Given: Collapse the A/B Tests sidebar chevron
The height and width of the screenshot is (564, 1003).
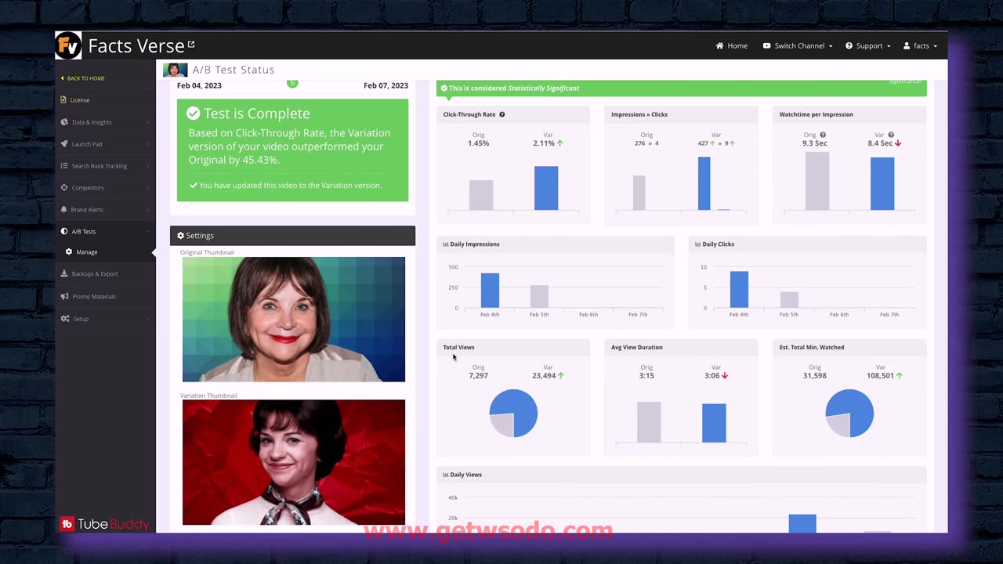Looking at the screenshot, I should [147, 232].
